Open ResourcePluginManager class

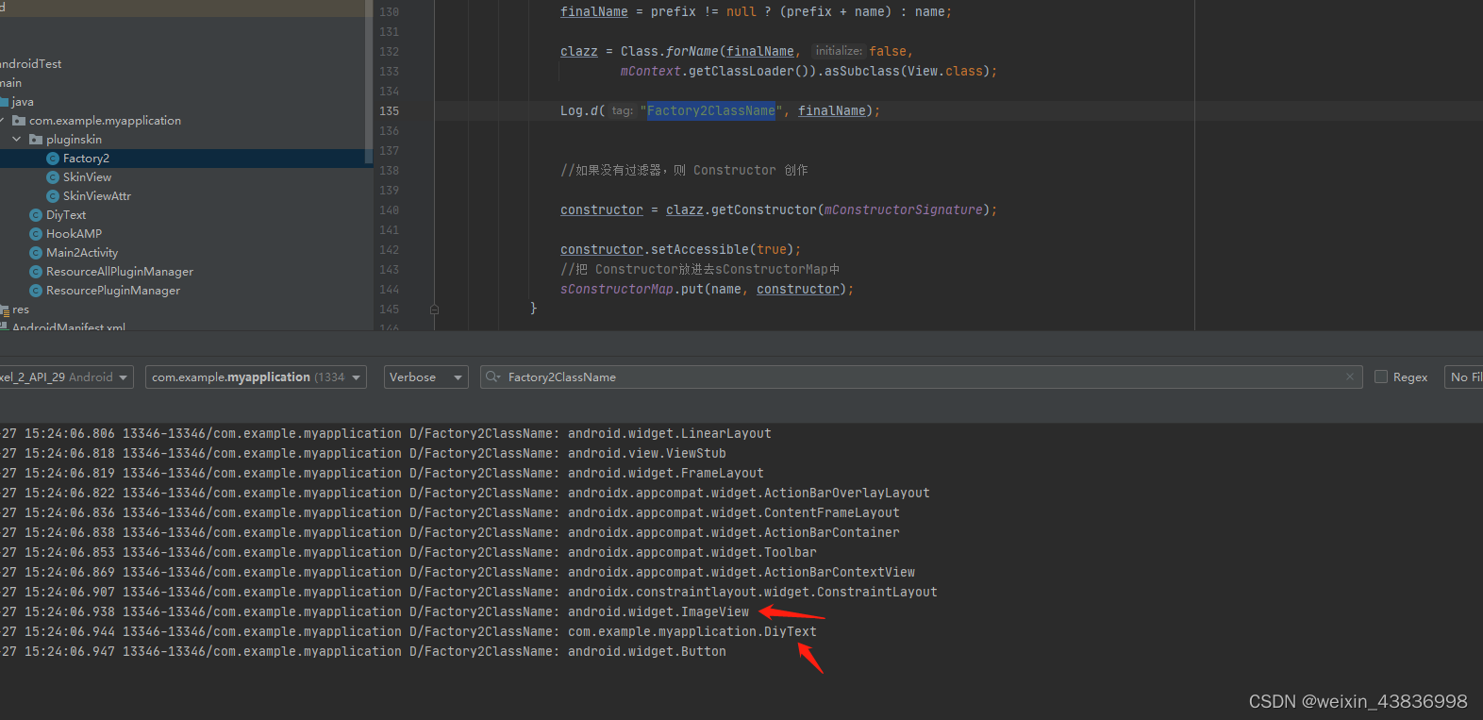113,291
